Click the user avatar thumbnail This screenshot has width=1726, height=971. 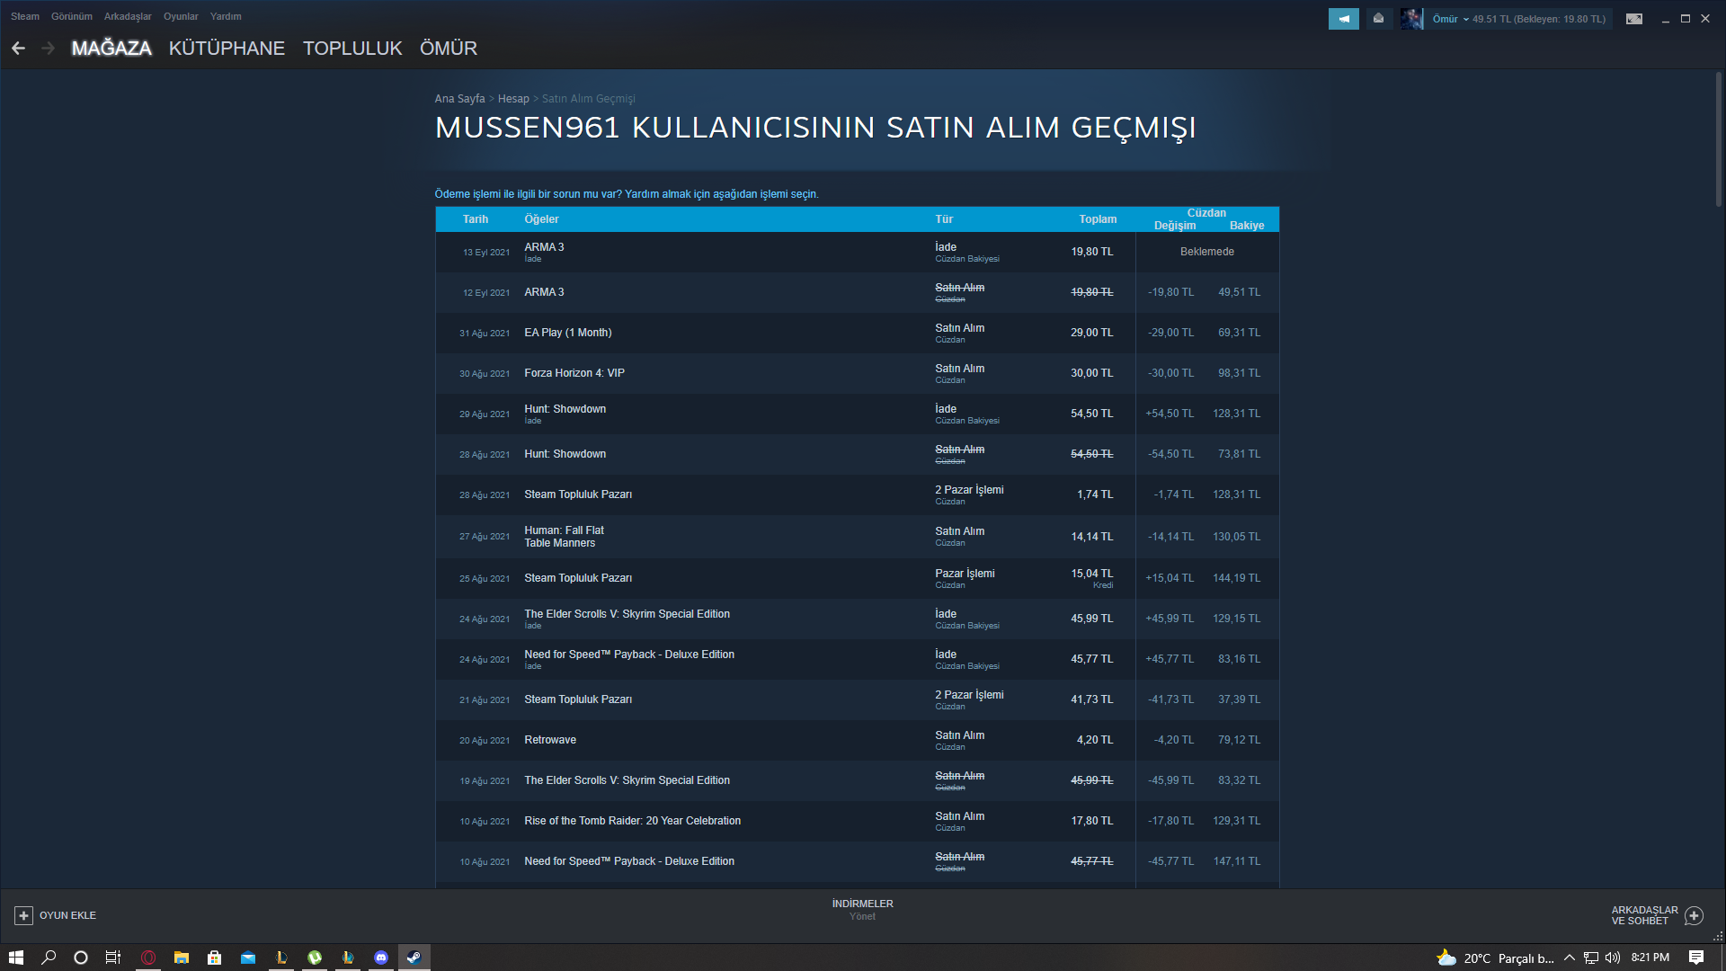(1411, 19)
